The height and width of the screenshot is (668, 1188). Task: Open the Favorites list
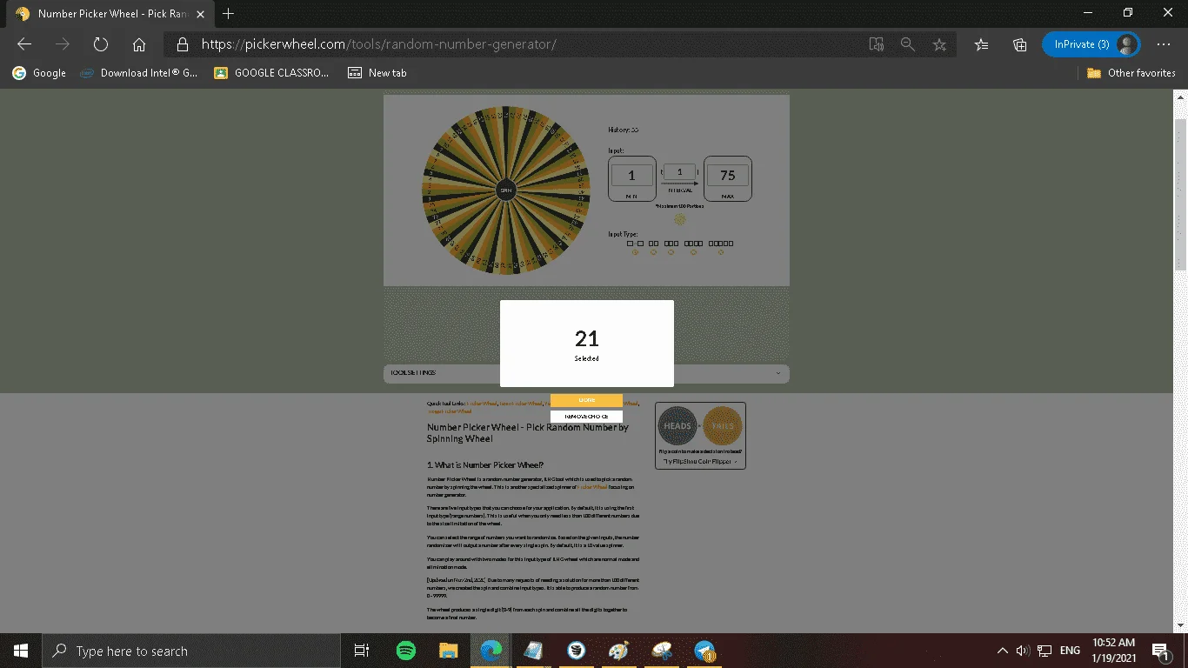(982, 44)
